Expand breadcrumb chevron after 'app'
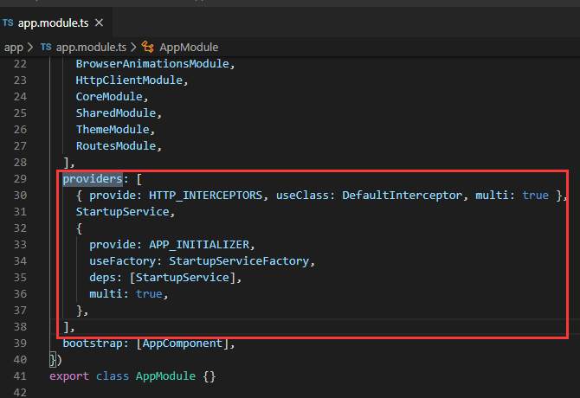580x398 pixels. click(30, 48)
